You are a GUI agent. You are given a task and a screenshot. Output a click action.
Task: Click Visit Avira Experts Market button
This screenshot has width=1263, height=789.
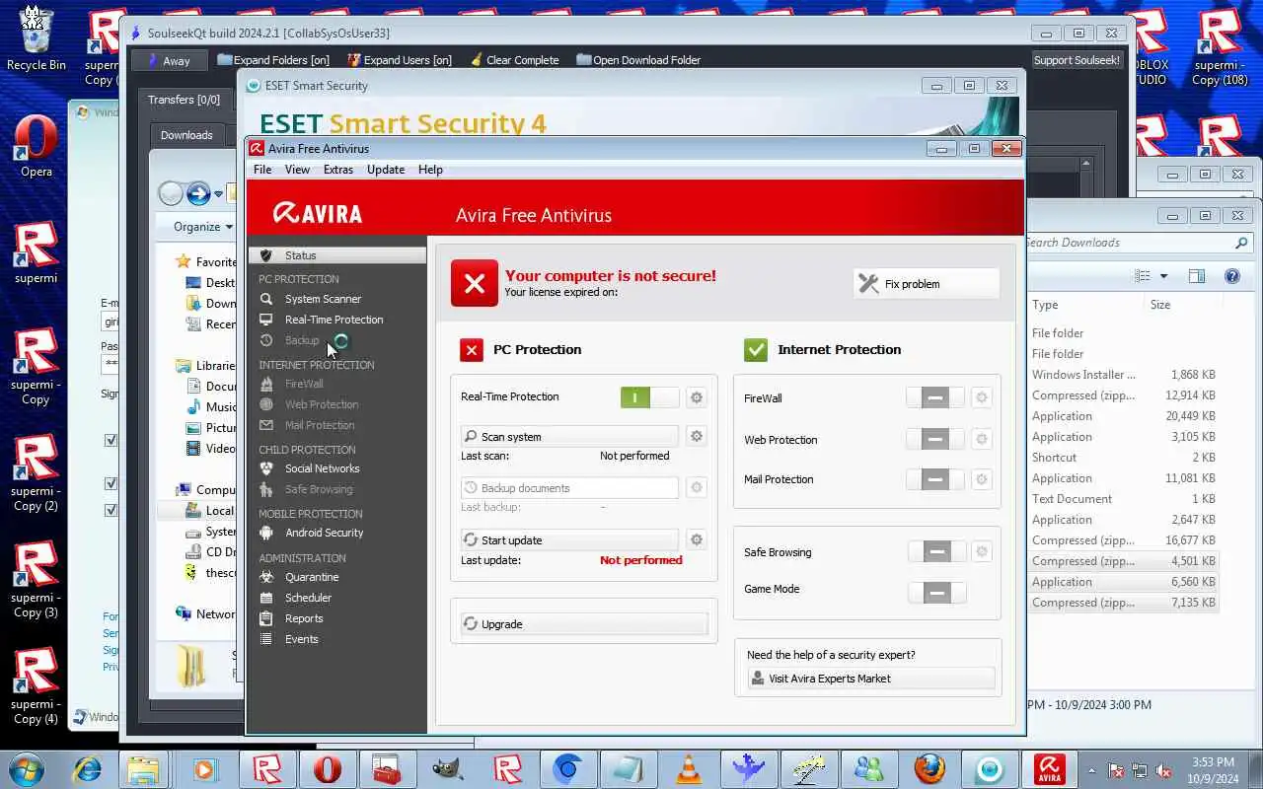pyautogui.click(x=871, y=679)
